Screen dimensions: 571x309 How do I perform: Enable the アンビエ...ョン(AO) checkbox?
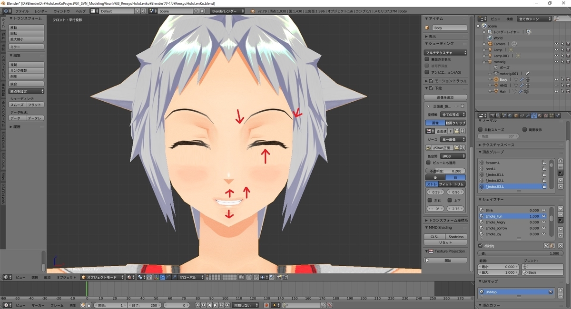tap(427, 73)
